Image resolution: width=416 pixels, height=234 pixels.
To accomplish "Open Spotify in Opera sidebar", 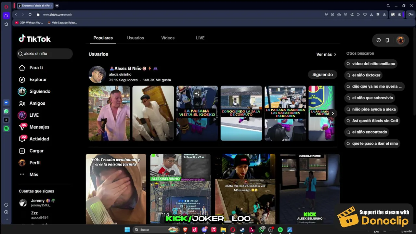I will (x=6, y=129).
